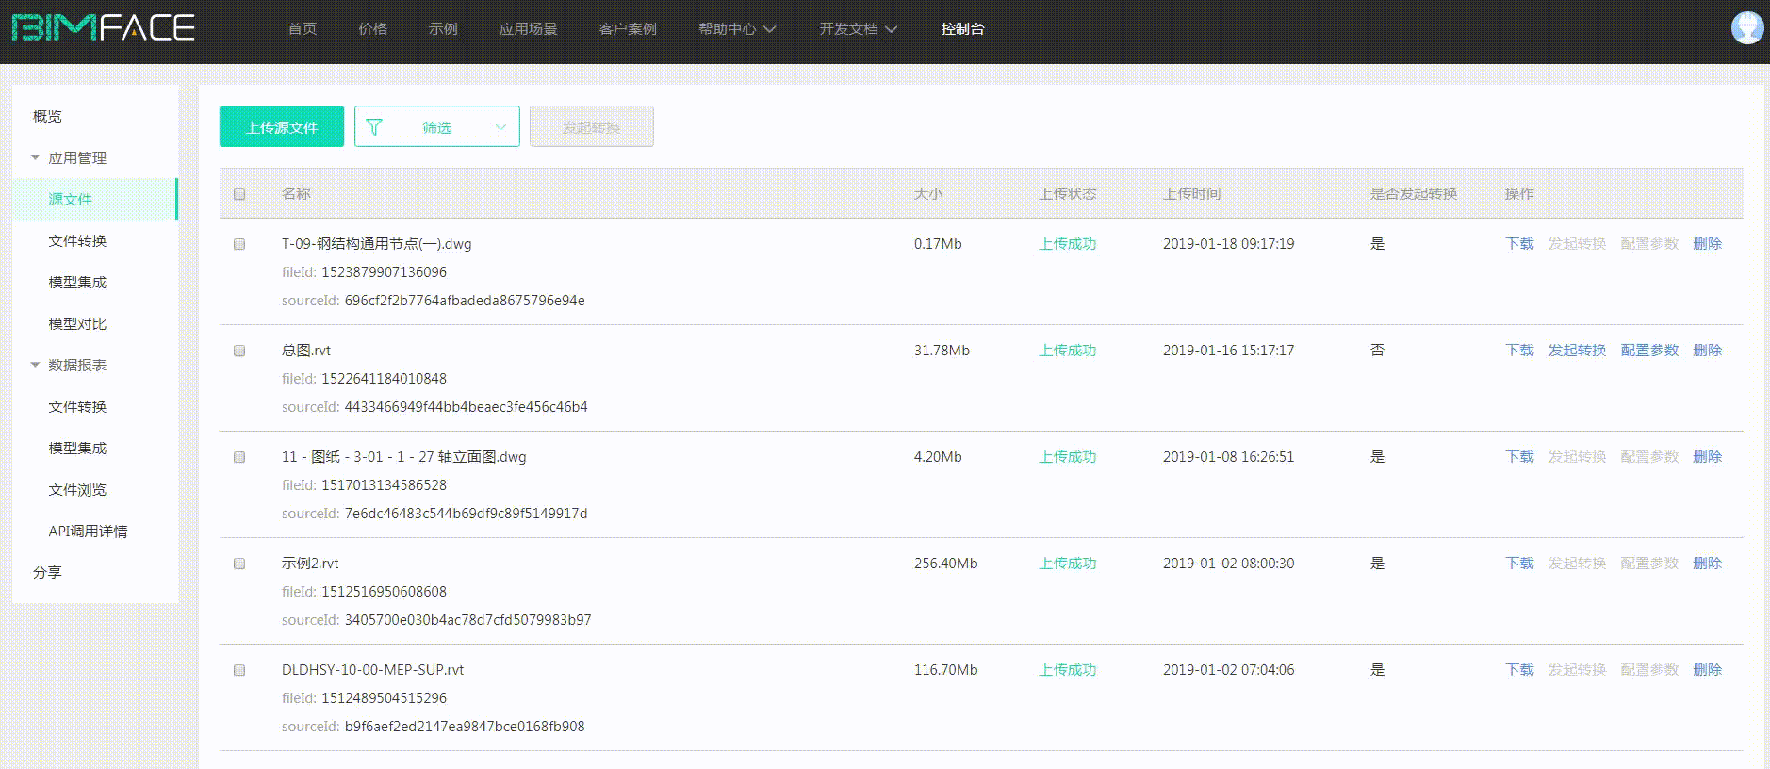Check the box for 示例2.rvt row
1770x769 pixels.
[239, 564]
